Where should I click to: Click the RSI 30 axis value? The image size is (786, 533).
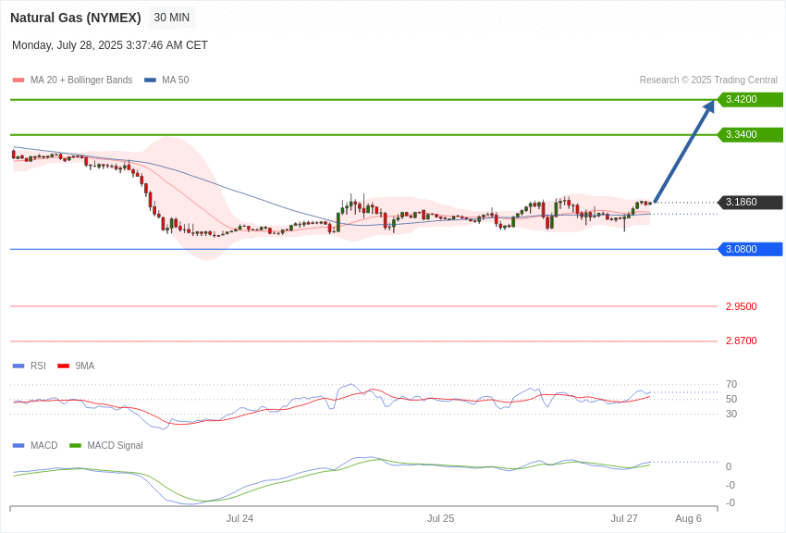click(x=731, y=414)
